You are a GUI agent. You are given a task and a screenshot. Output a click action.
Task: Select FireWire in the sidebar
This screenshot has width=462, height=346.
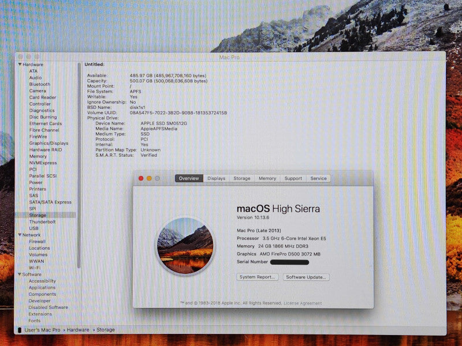(38, 137)
